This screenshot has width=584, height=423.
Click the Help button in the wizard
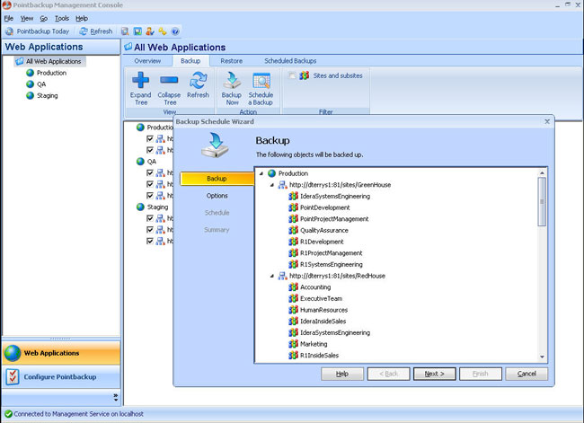(342, 374)
